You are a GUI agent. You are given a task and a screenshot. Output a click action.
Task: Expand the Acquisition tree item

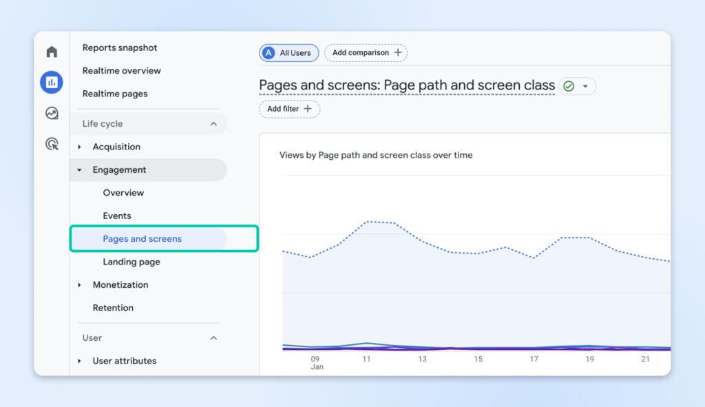click(x=80, y=147)
